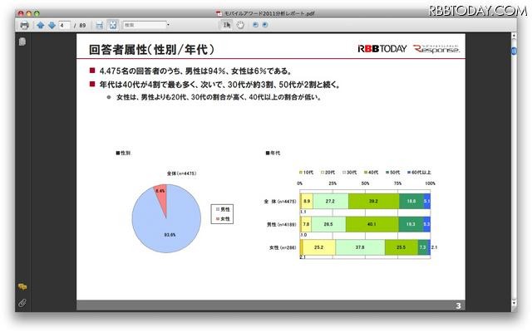Image resolution: width=532 pixels, height=332 pixels.
Task: Click the green zoom window button
Action: tap(37, 13)
